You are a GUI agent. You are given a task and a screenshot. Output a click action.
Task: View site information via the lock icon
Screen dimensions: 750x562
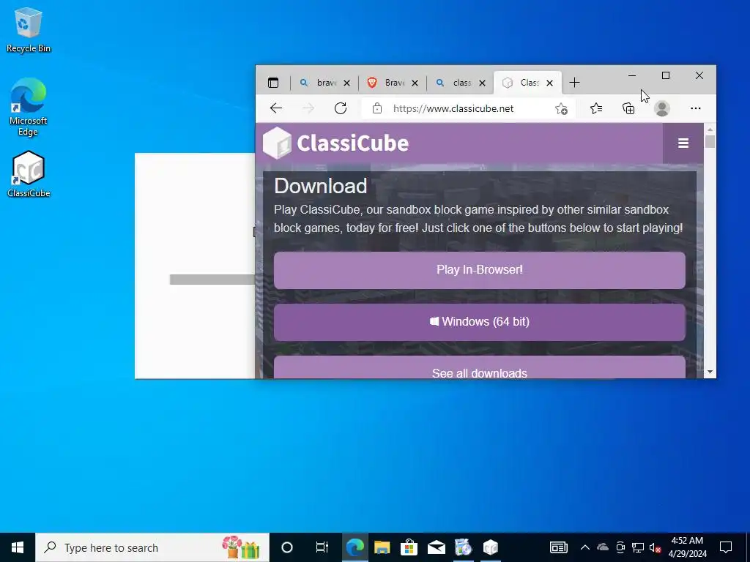point(377,108)
